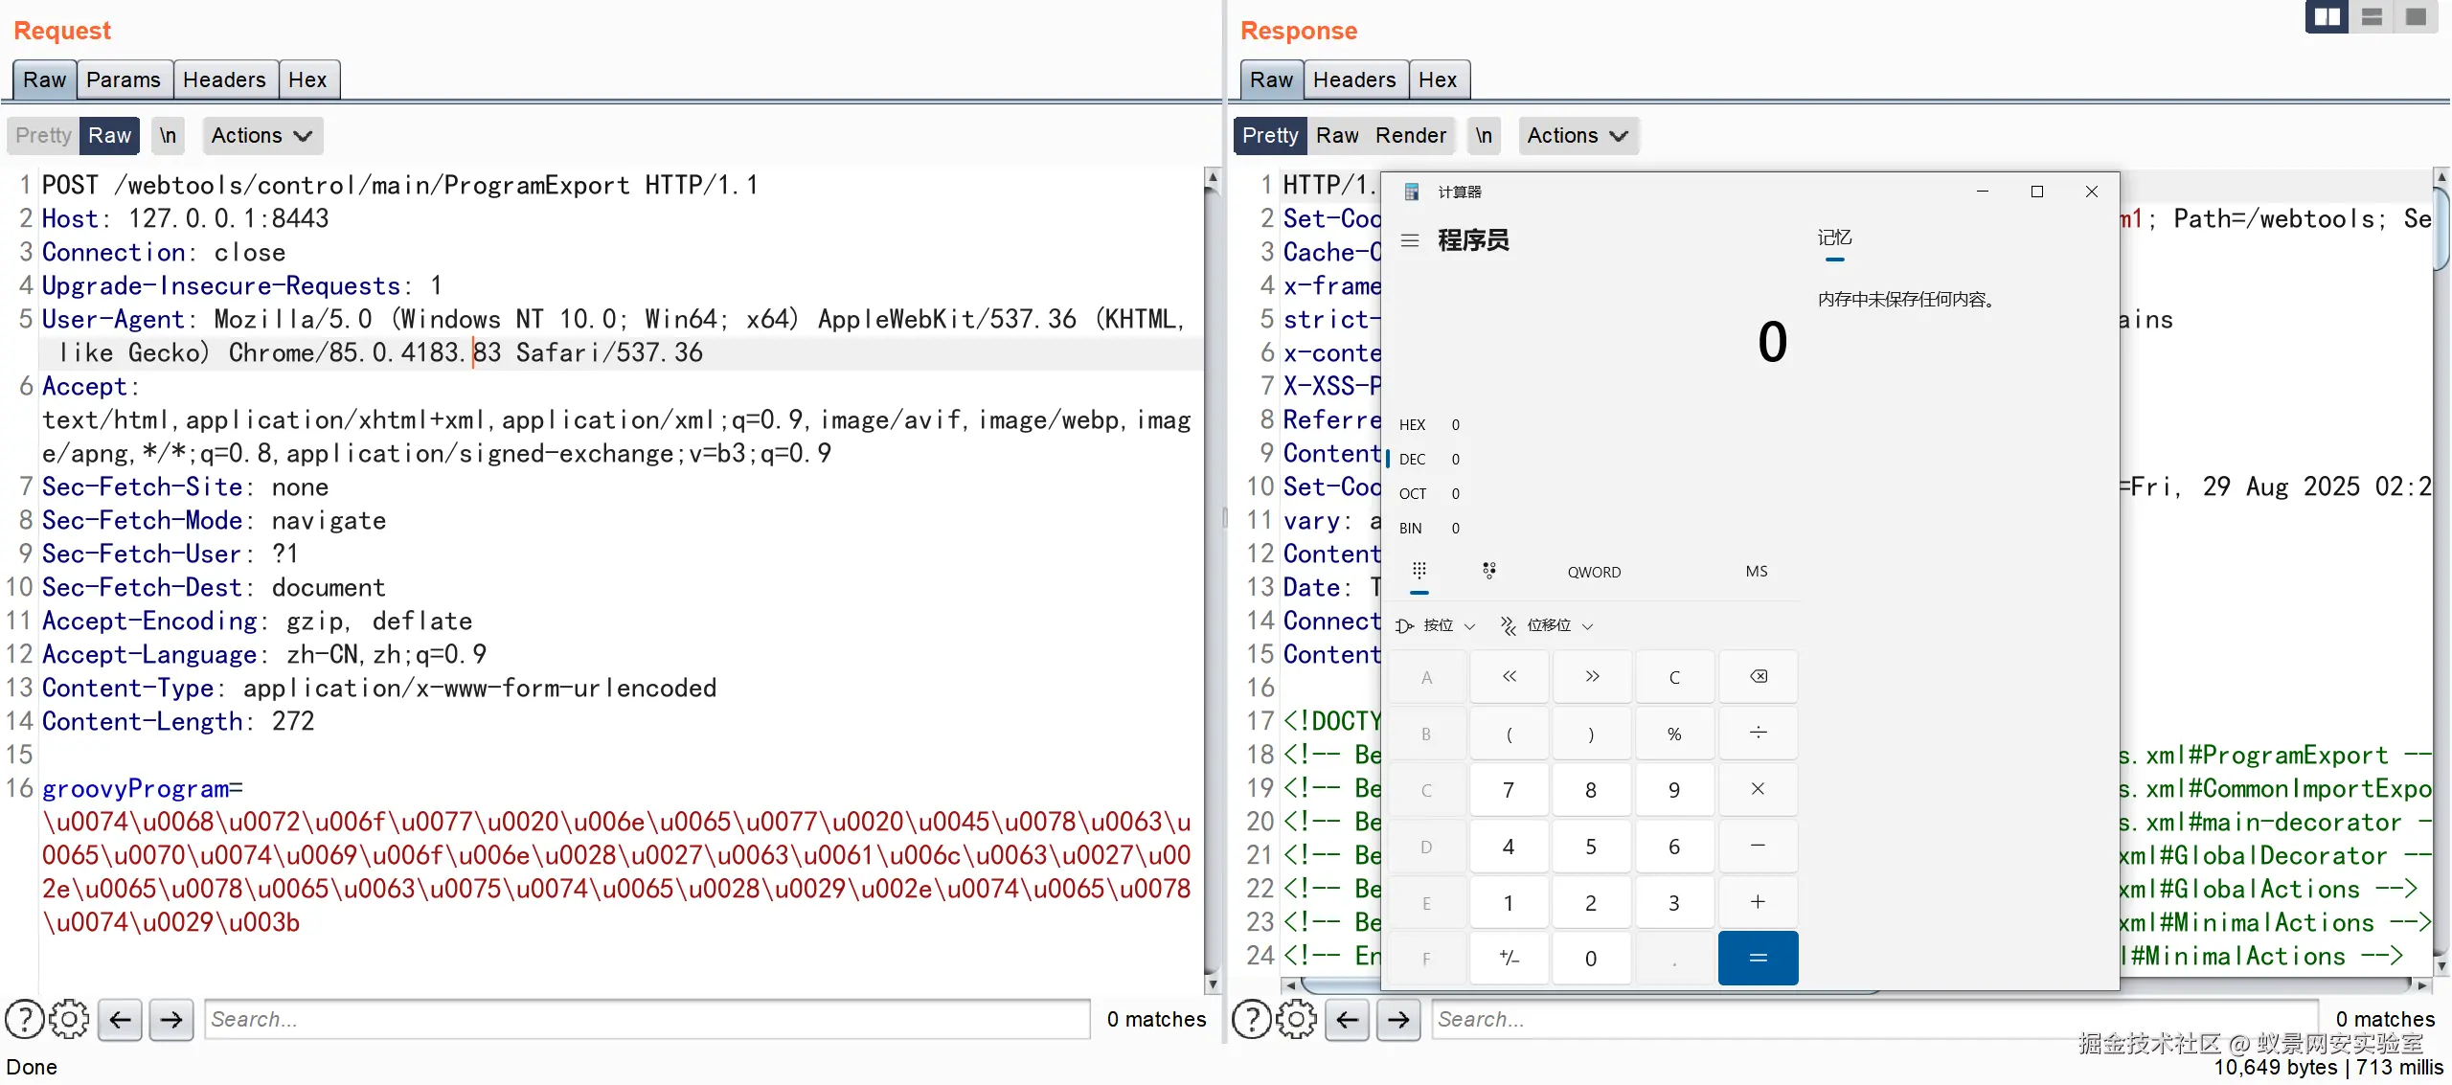The image size is (2452, 1085).
Task: Open the Response Render view tab
Action: point(1410,135)
